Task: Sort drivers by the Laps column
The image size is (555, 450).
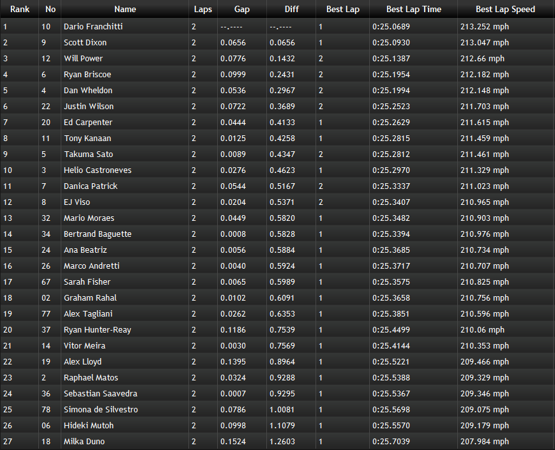Action: pos(202,9)
